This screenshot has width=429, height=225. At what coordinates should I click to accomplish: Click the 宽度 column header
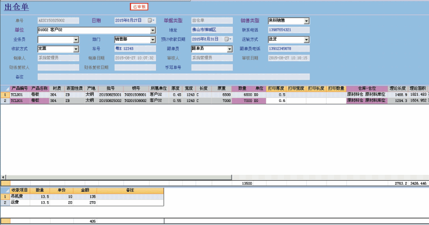189,89
